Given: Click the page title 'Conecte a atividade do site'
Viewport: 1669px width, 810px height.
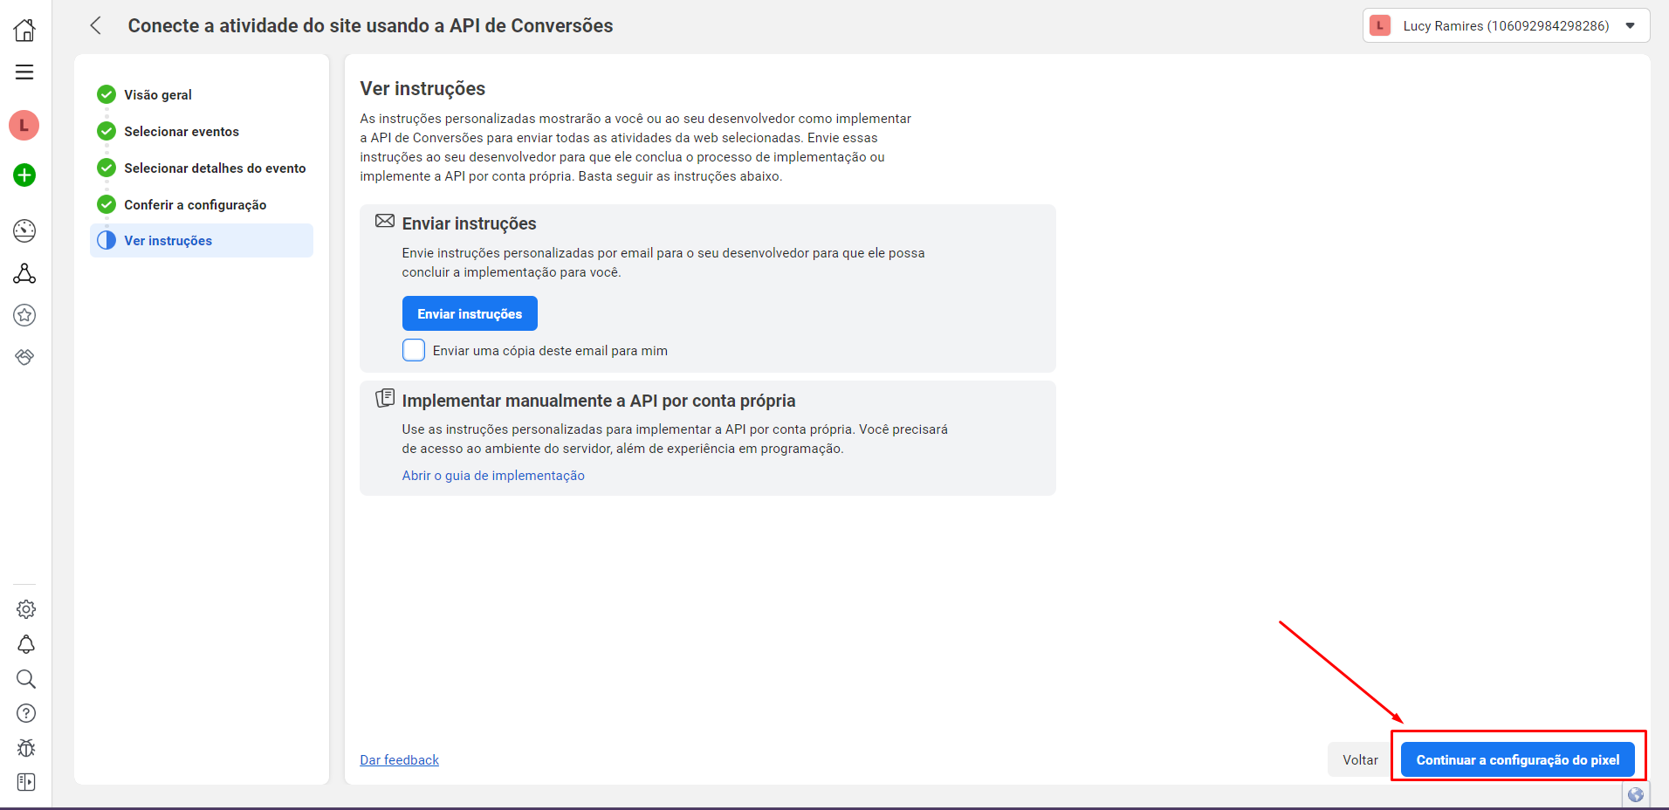Looking at the screenshot, I should [x=371, y=25].
